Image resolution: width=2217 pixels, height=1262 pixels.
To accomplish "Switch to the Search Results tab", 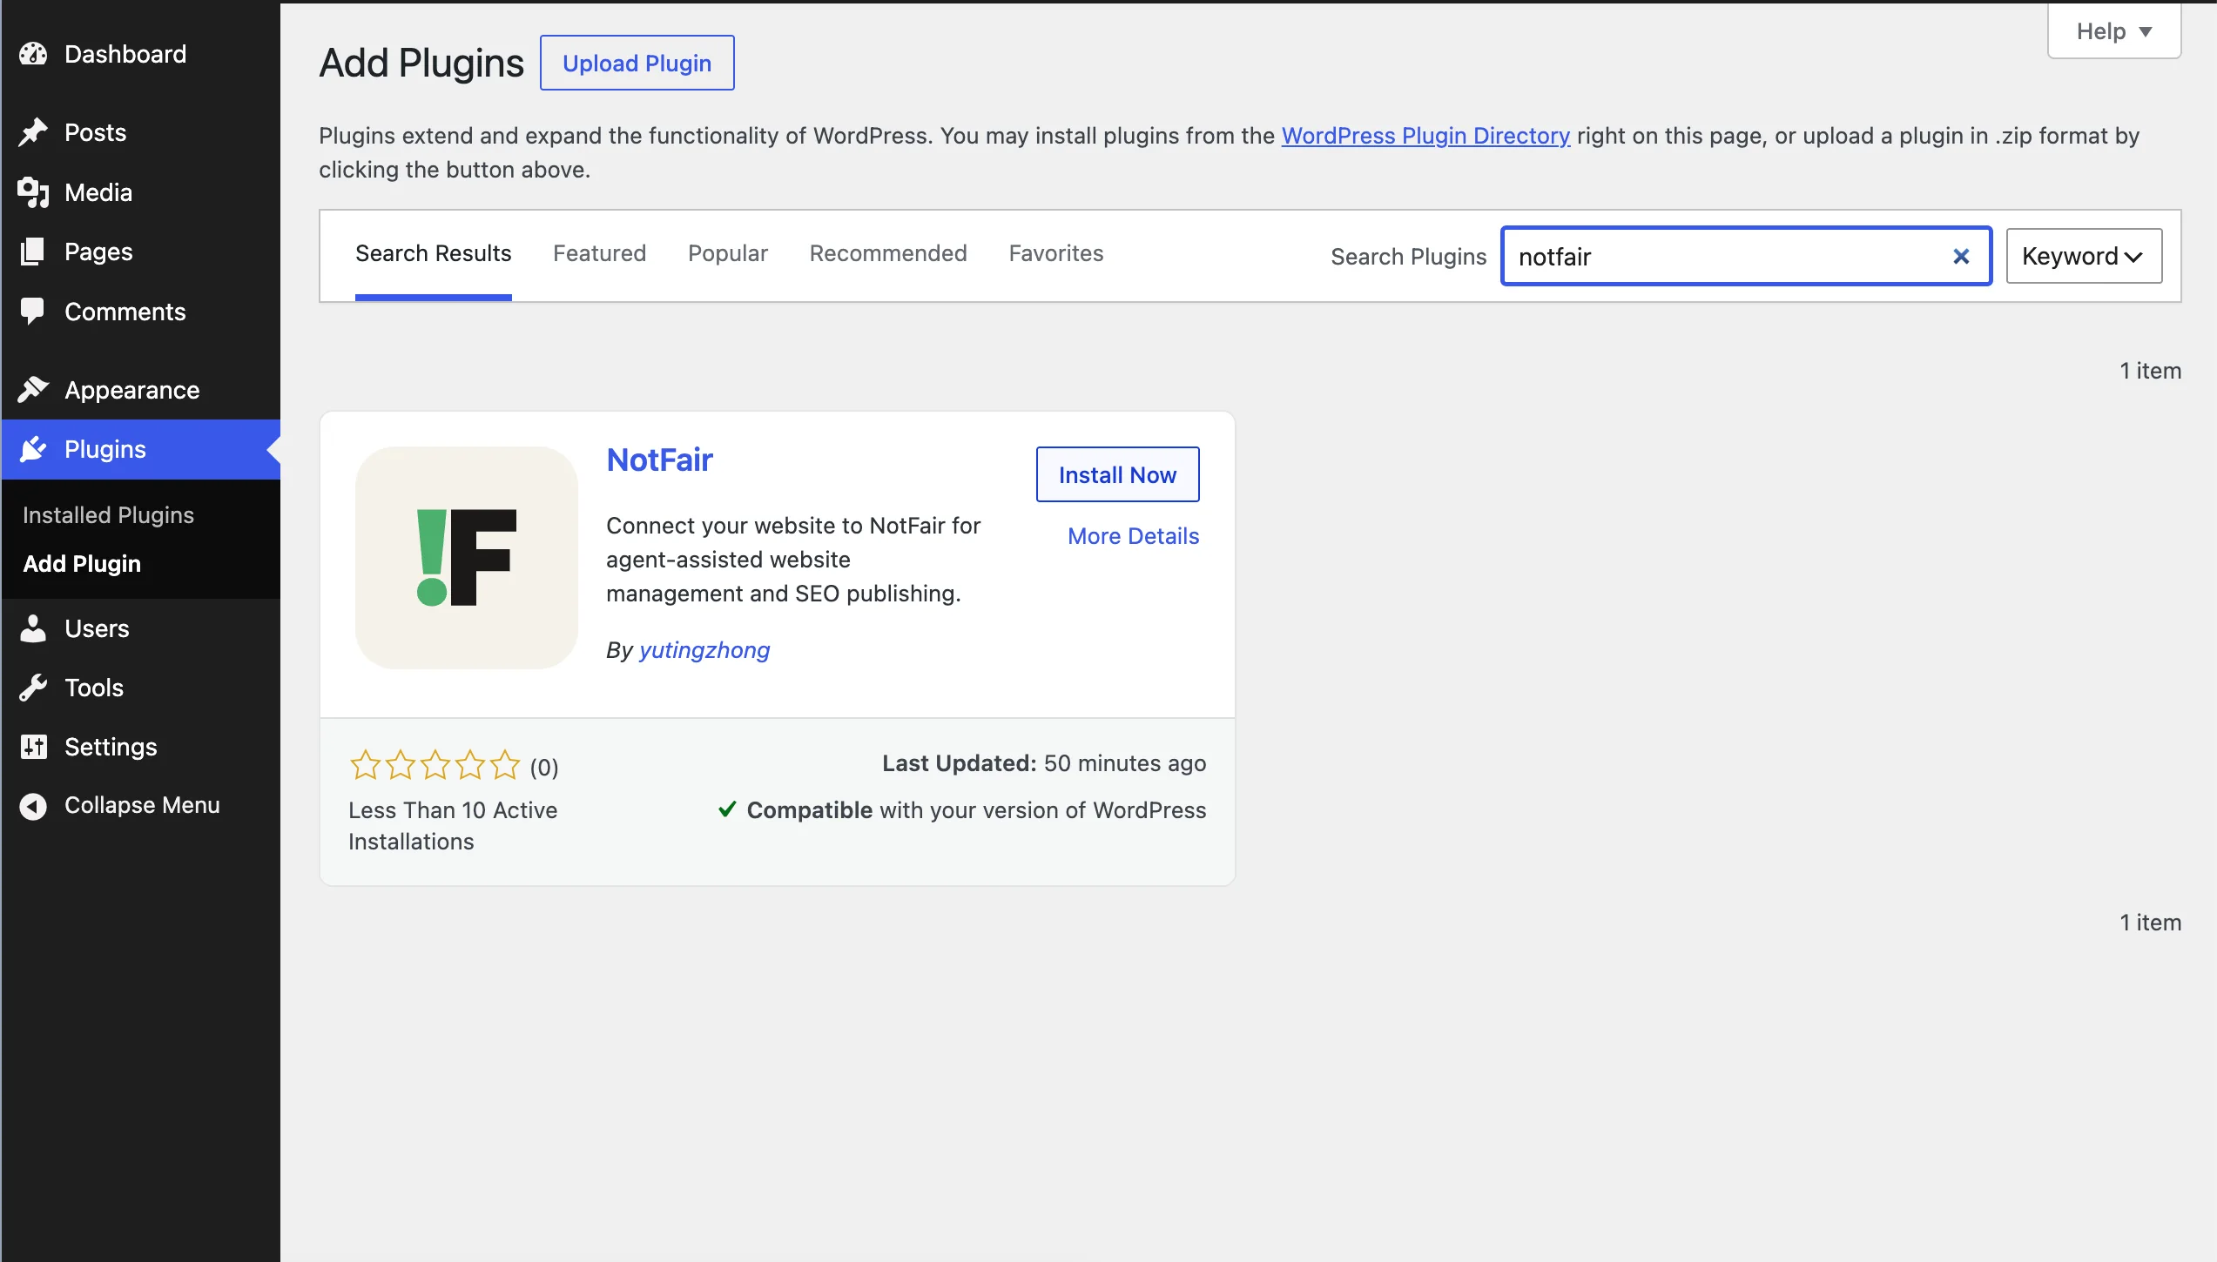I will tap(433, 253).
